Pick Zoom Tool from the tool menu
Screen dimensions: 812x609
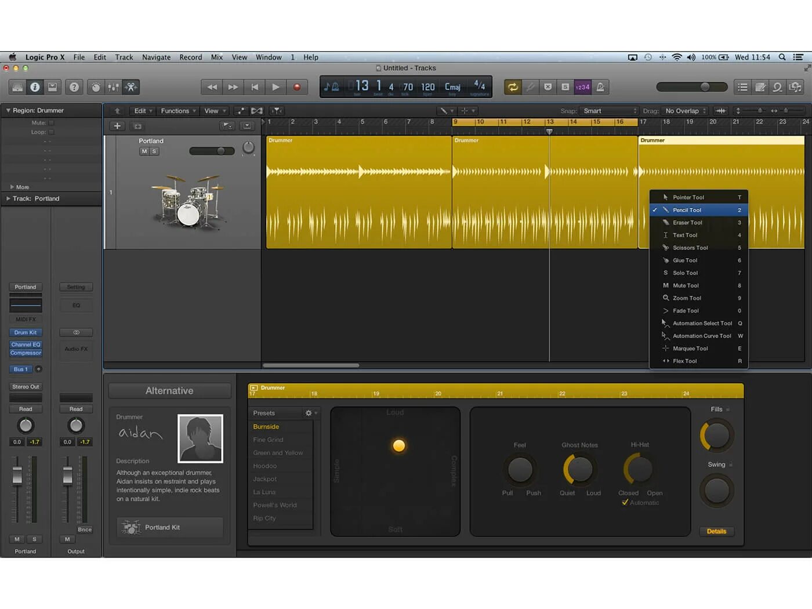click(x=699, y=298)
